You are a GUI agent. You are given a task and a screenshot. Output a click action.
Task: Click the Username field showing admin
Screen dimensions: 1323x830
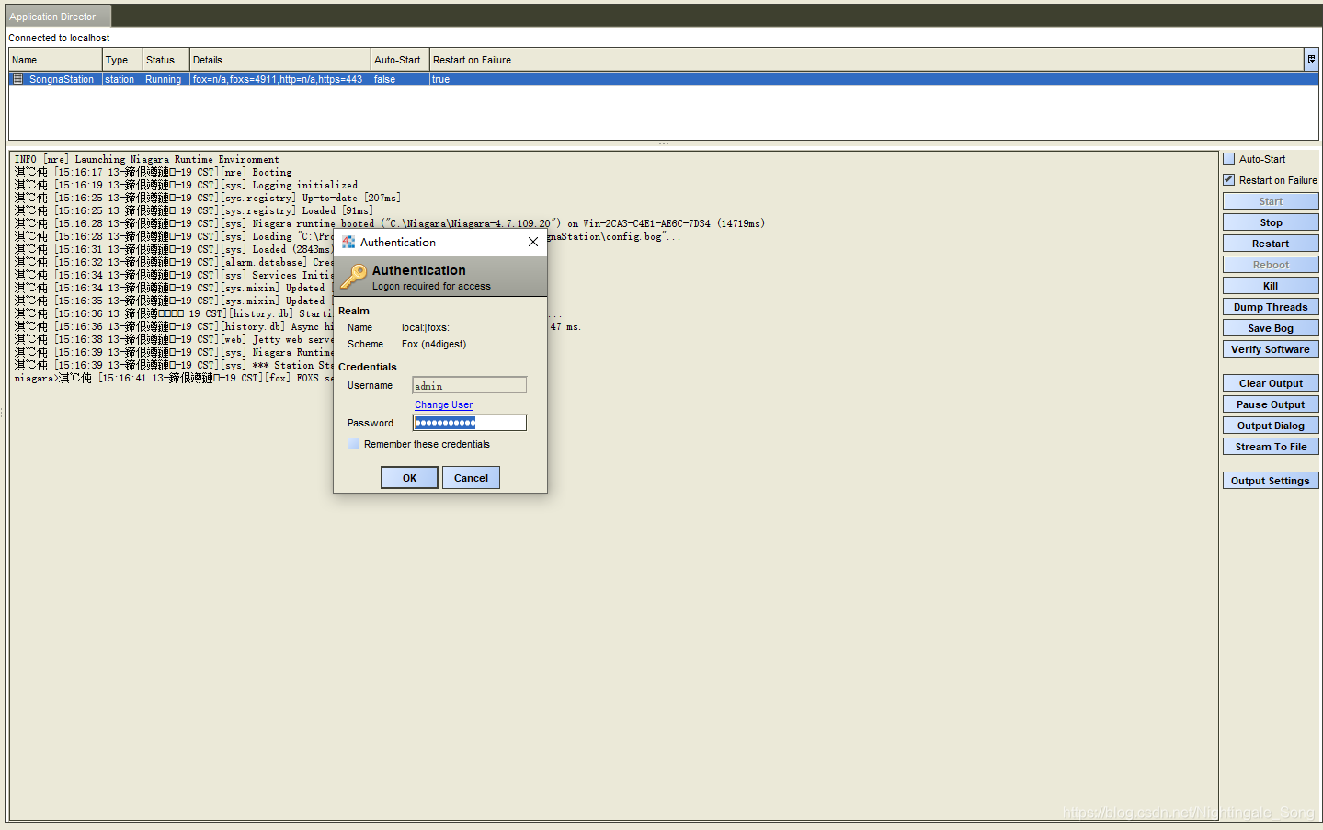469,385
